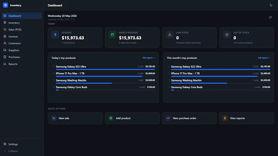Image resolution: width=278 pixels, height=156 pixels.
Task: Click the Invoices document icon
Action: click(5, 36)
